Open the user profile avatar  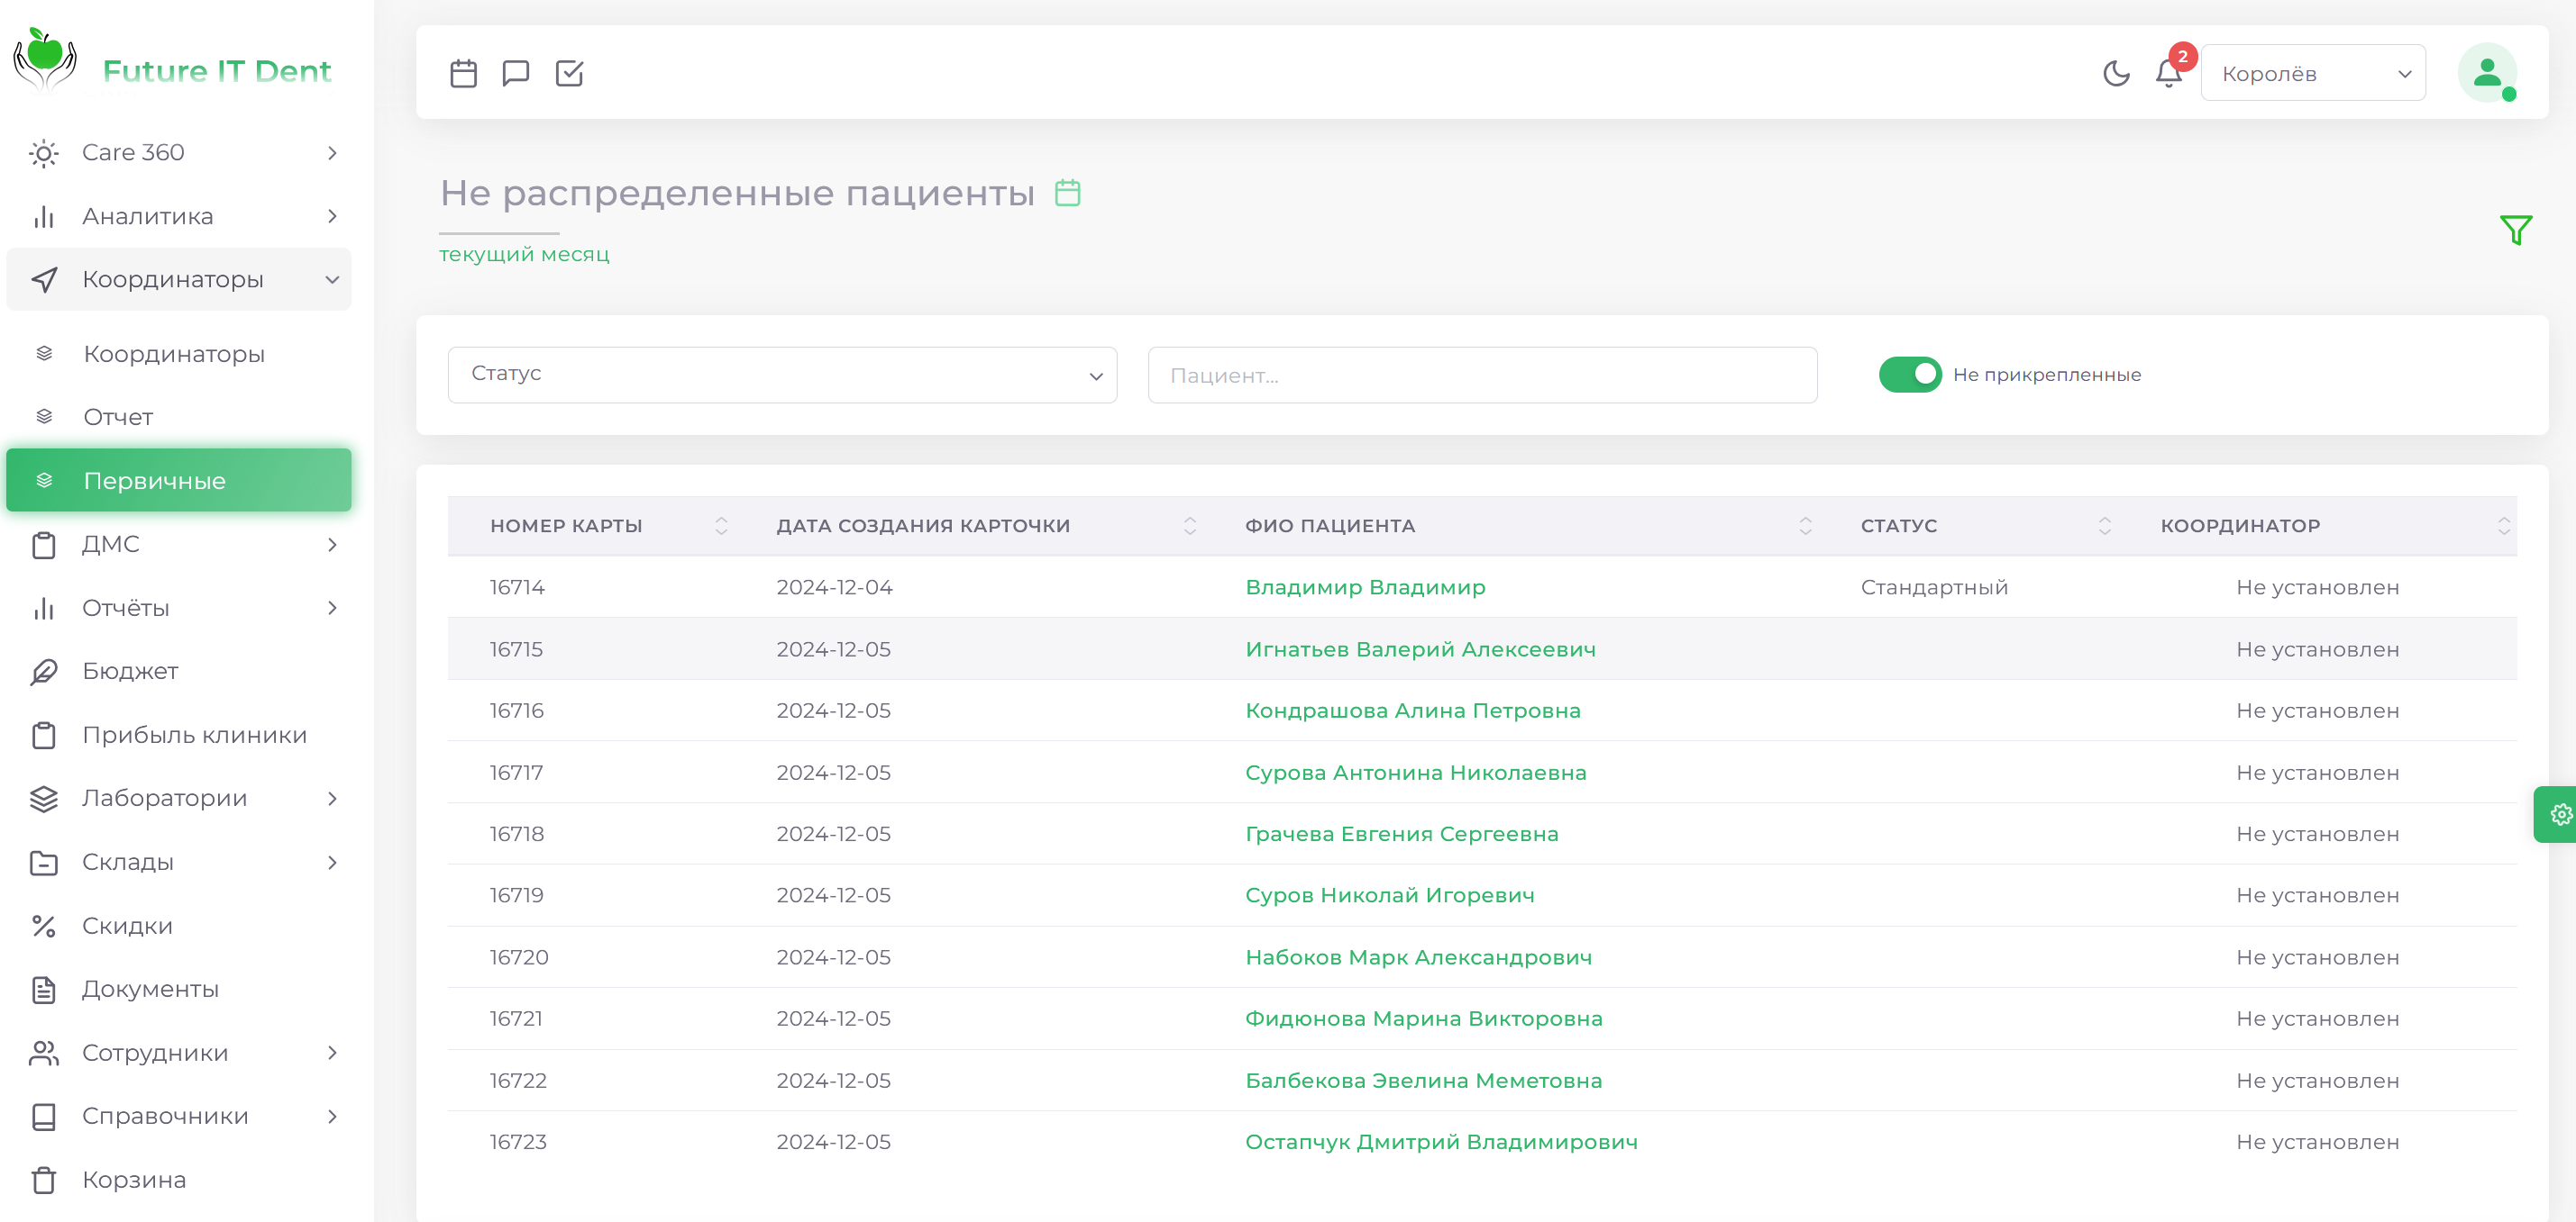(2487, 73)
